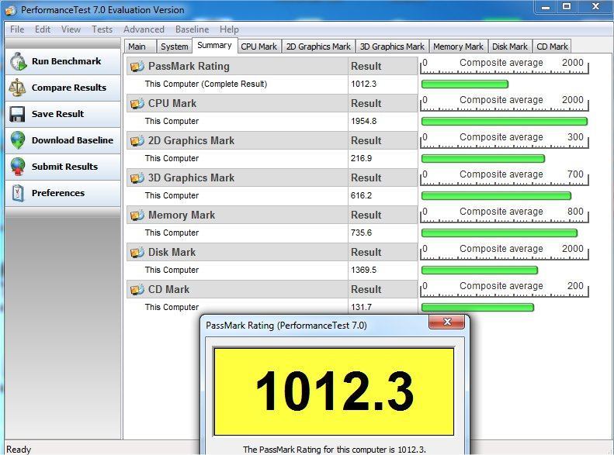The image size is (614, 455).
Task: Switch to the System tab
Action: click(174, 47)
